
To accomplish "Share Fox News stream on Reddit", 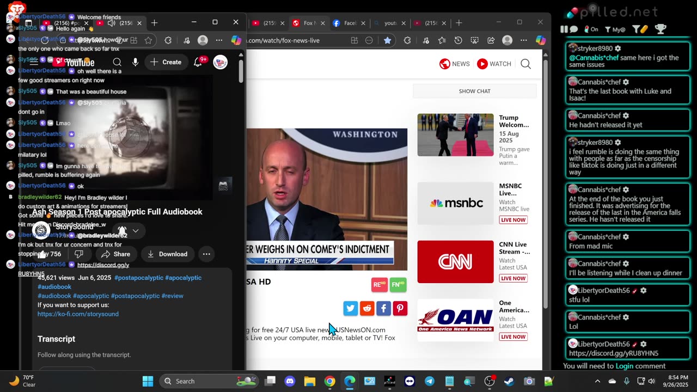I will [367, 309].
